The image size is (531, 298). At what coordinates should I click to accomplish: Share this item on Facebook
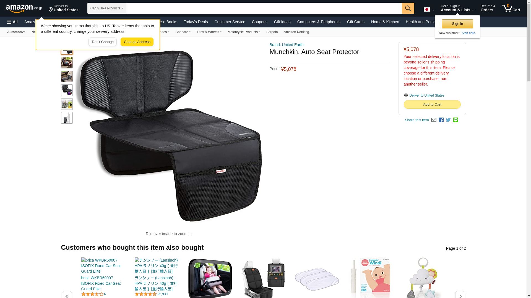click(441, 120)
